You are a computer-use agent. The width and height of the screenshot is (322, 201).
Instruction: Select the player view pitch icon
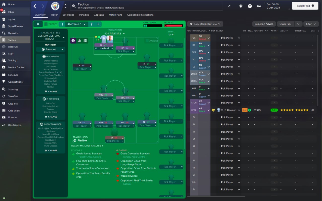coord(73,40)
